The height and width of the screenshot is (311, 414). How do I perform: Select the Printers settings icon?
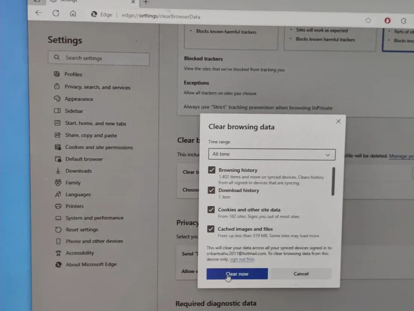pos(58,206)
